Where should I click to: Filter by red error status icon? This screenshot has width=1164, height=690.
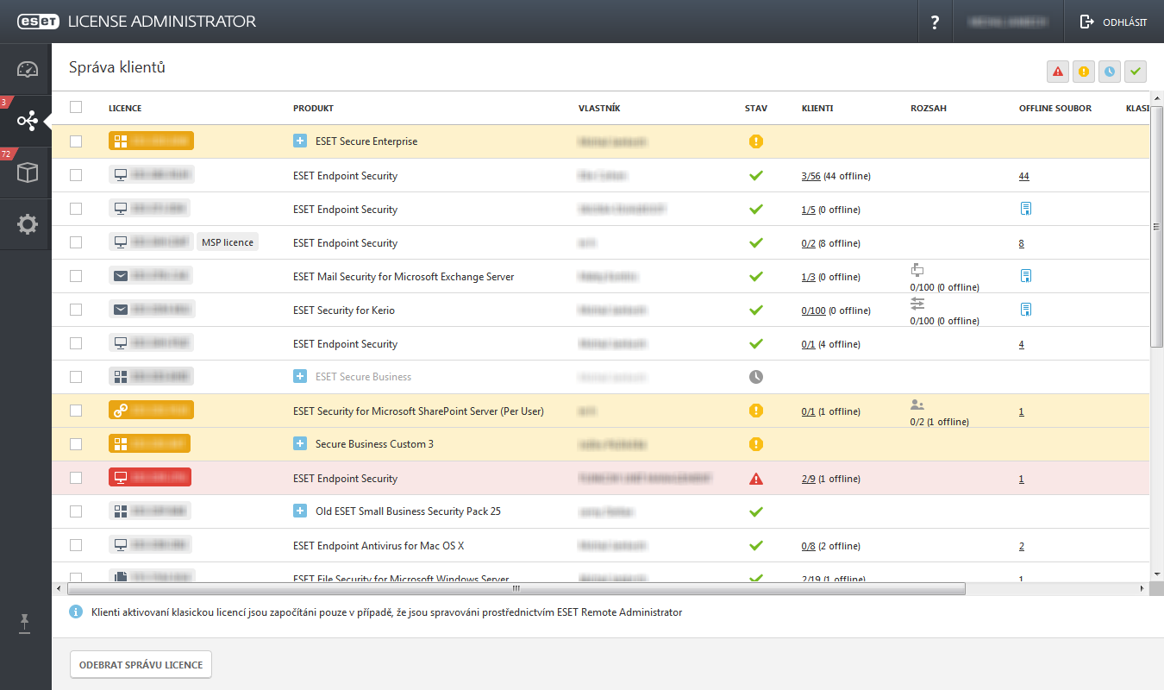[1057, 72]
